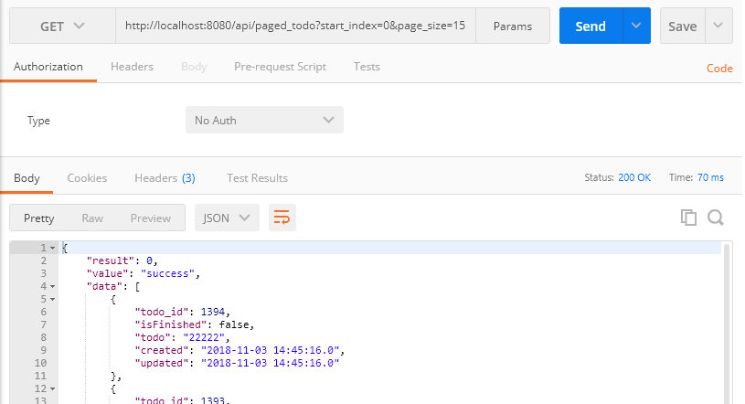Open the Pre-request Script tab
The height and width of the screenshot is (404, 745).
click(280, 67)
